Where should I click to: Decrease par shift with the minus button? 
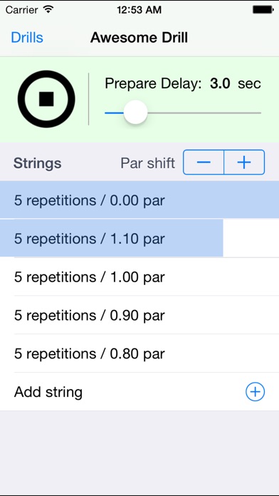click(204, 162)
